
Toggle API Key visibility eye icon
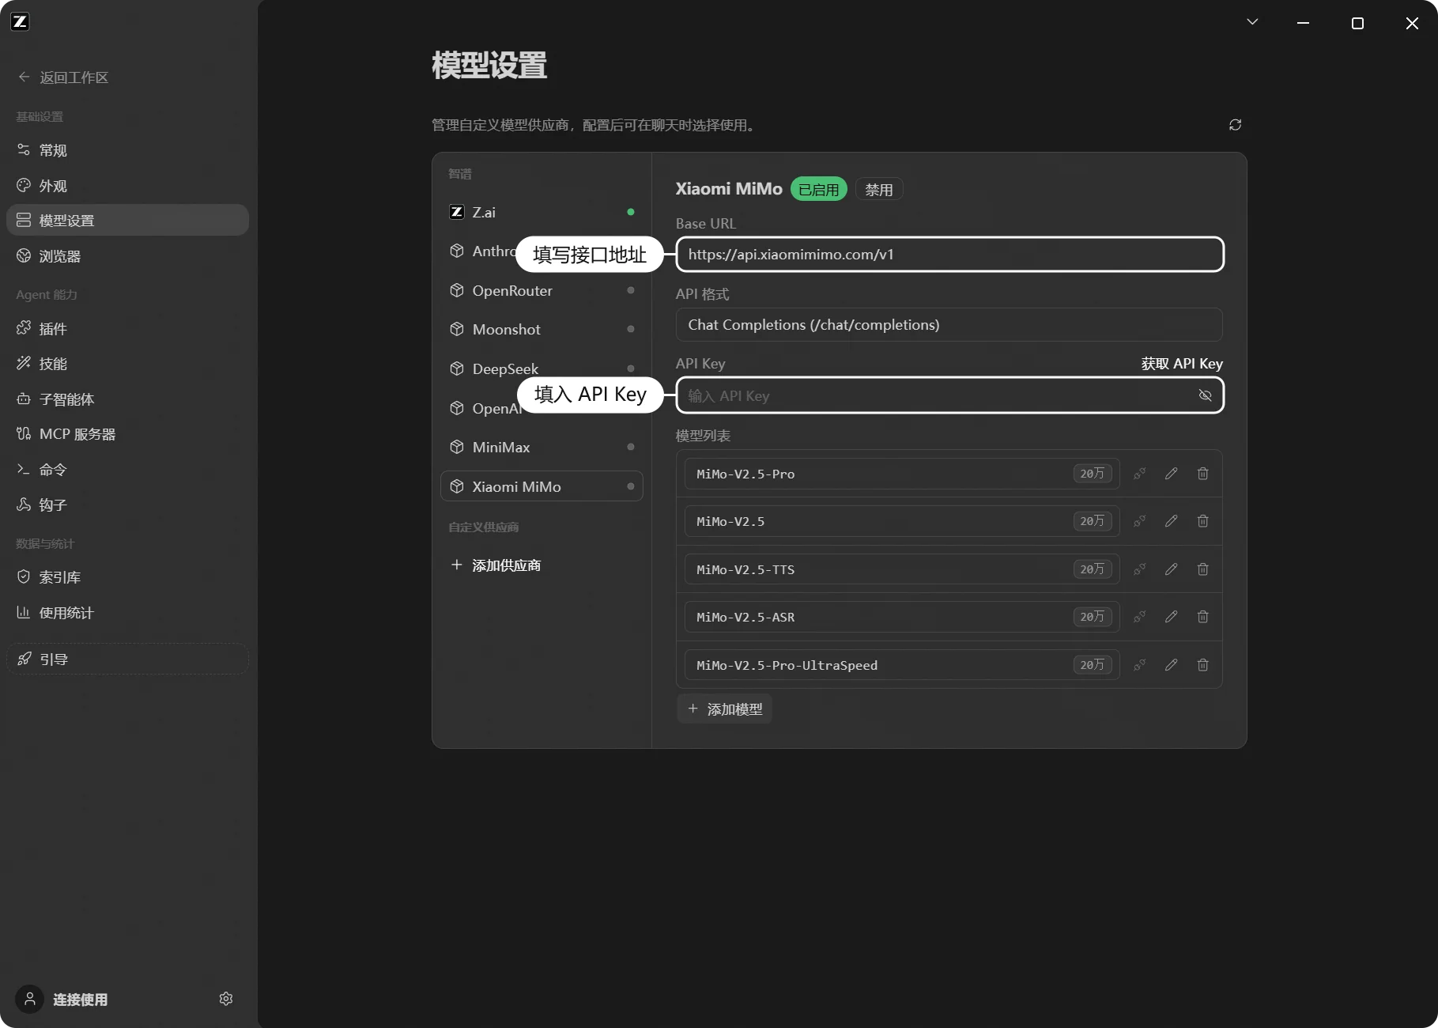coord(1205,395)
